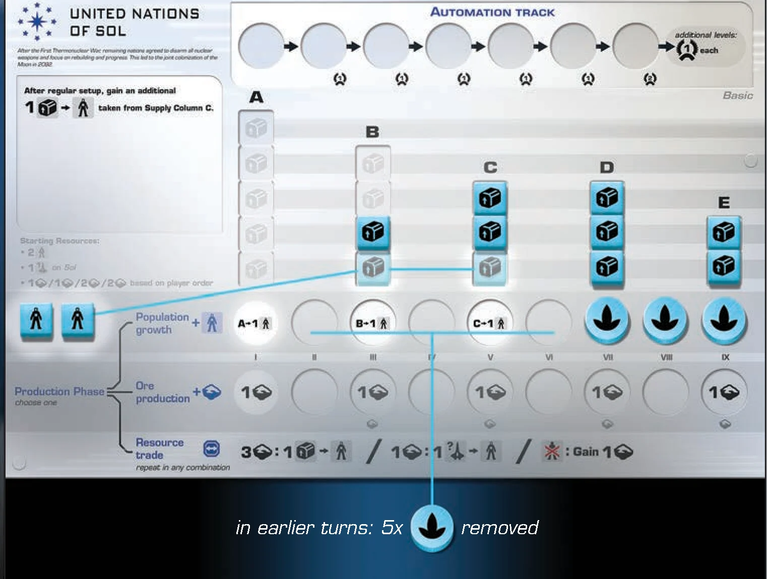Click the additional levels wreath icon

point(687,50)
